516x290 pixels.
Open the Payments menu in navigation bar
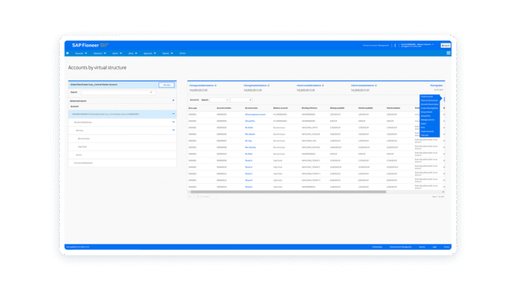click(x=100, y=53)
